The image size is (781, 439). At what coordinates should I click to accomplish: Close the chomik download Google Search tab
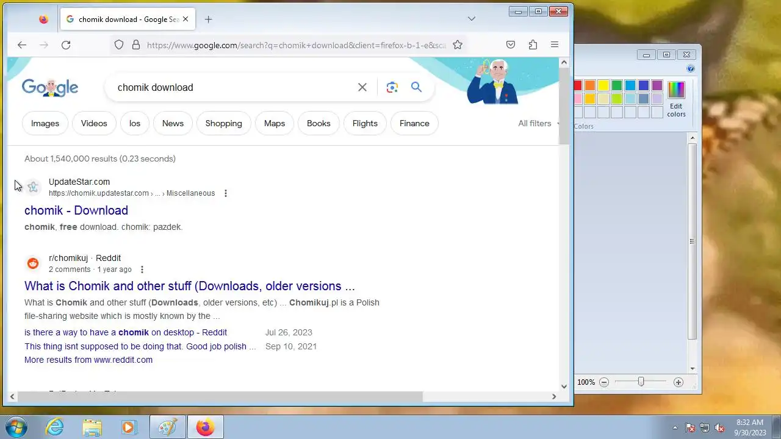point(185,20)
